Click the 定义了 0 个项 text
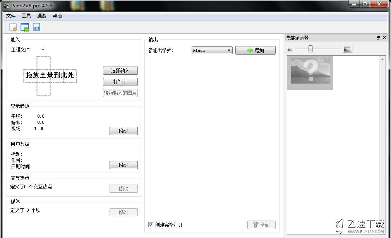The height and width of the screenshot is (238, 391). coord(26,211)
